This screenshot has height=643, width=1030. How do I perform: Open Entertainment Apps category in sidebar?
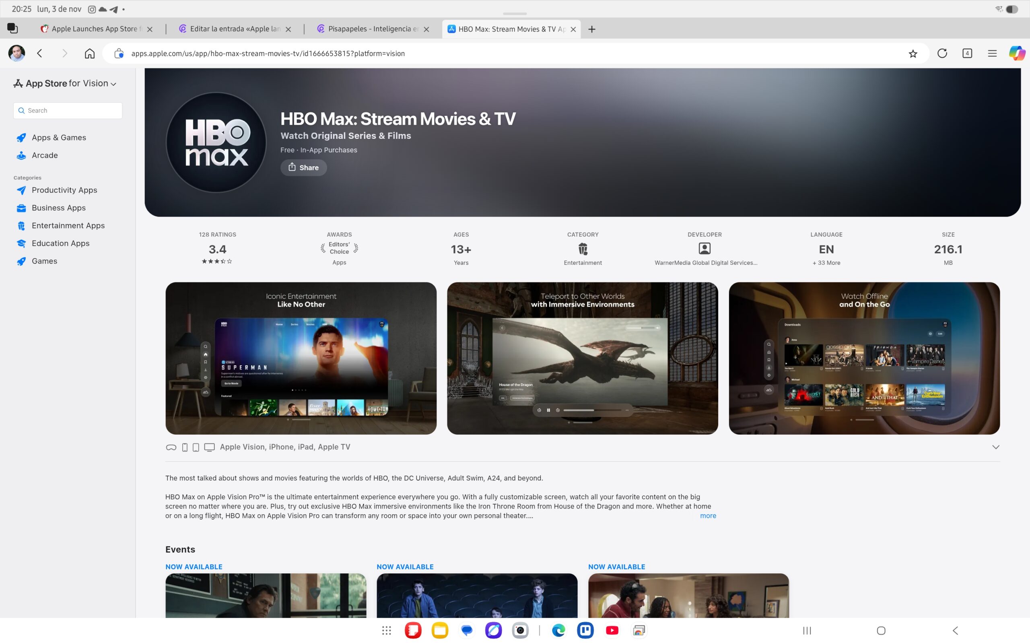[68, 225]
